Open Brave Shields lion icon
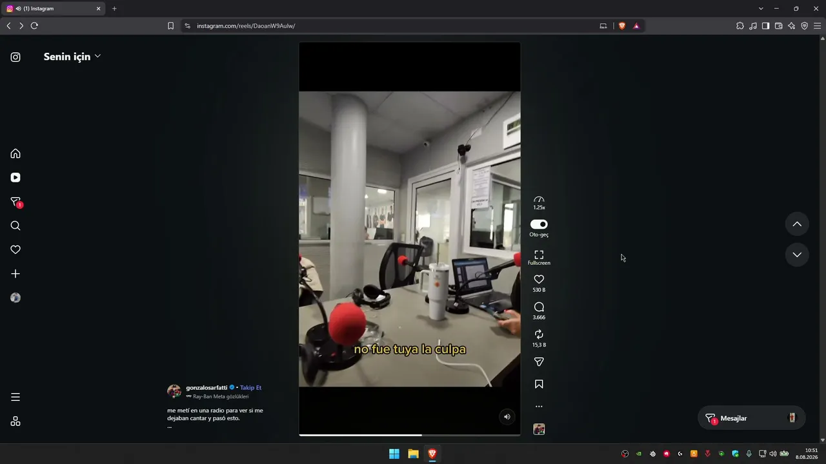Viewport: 826px width, 464px height. click(x=622, y=26)
